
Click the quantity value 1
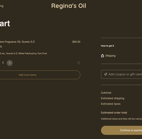(x=3, y=63)
